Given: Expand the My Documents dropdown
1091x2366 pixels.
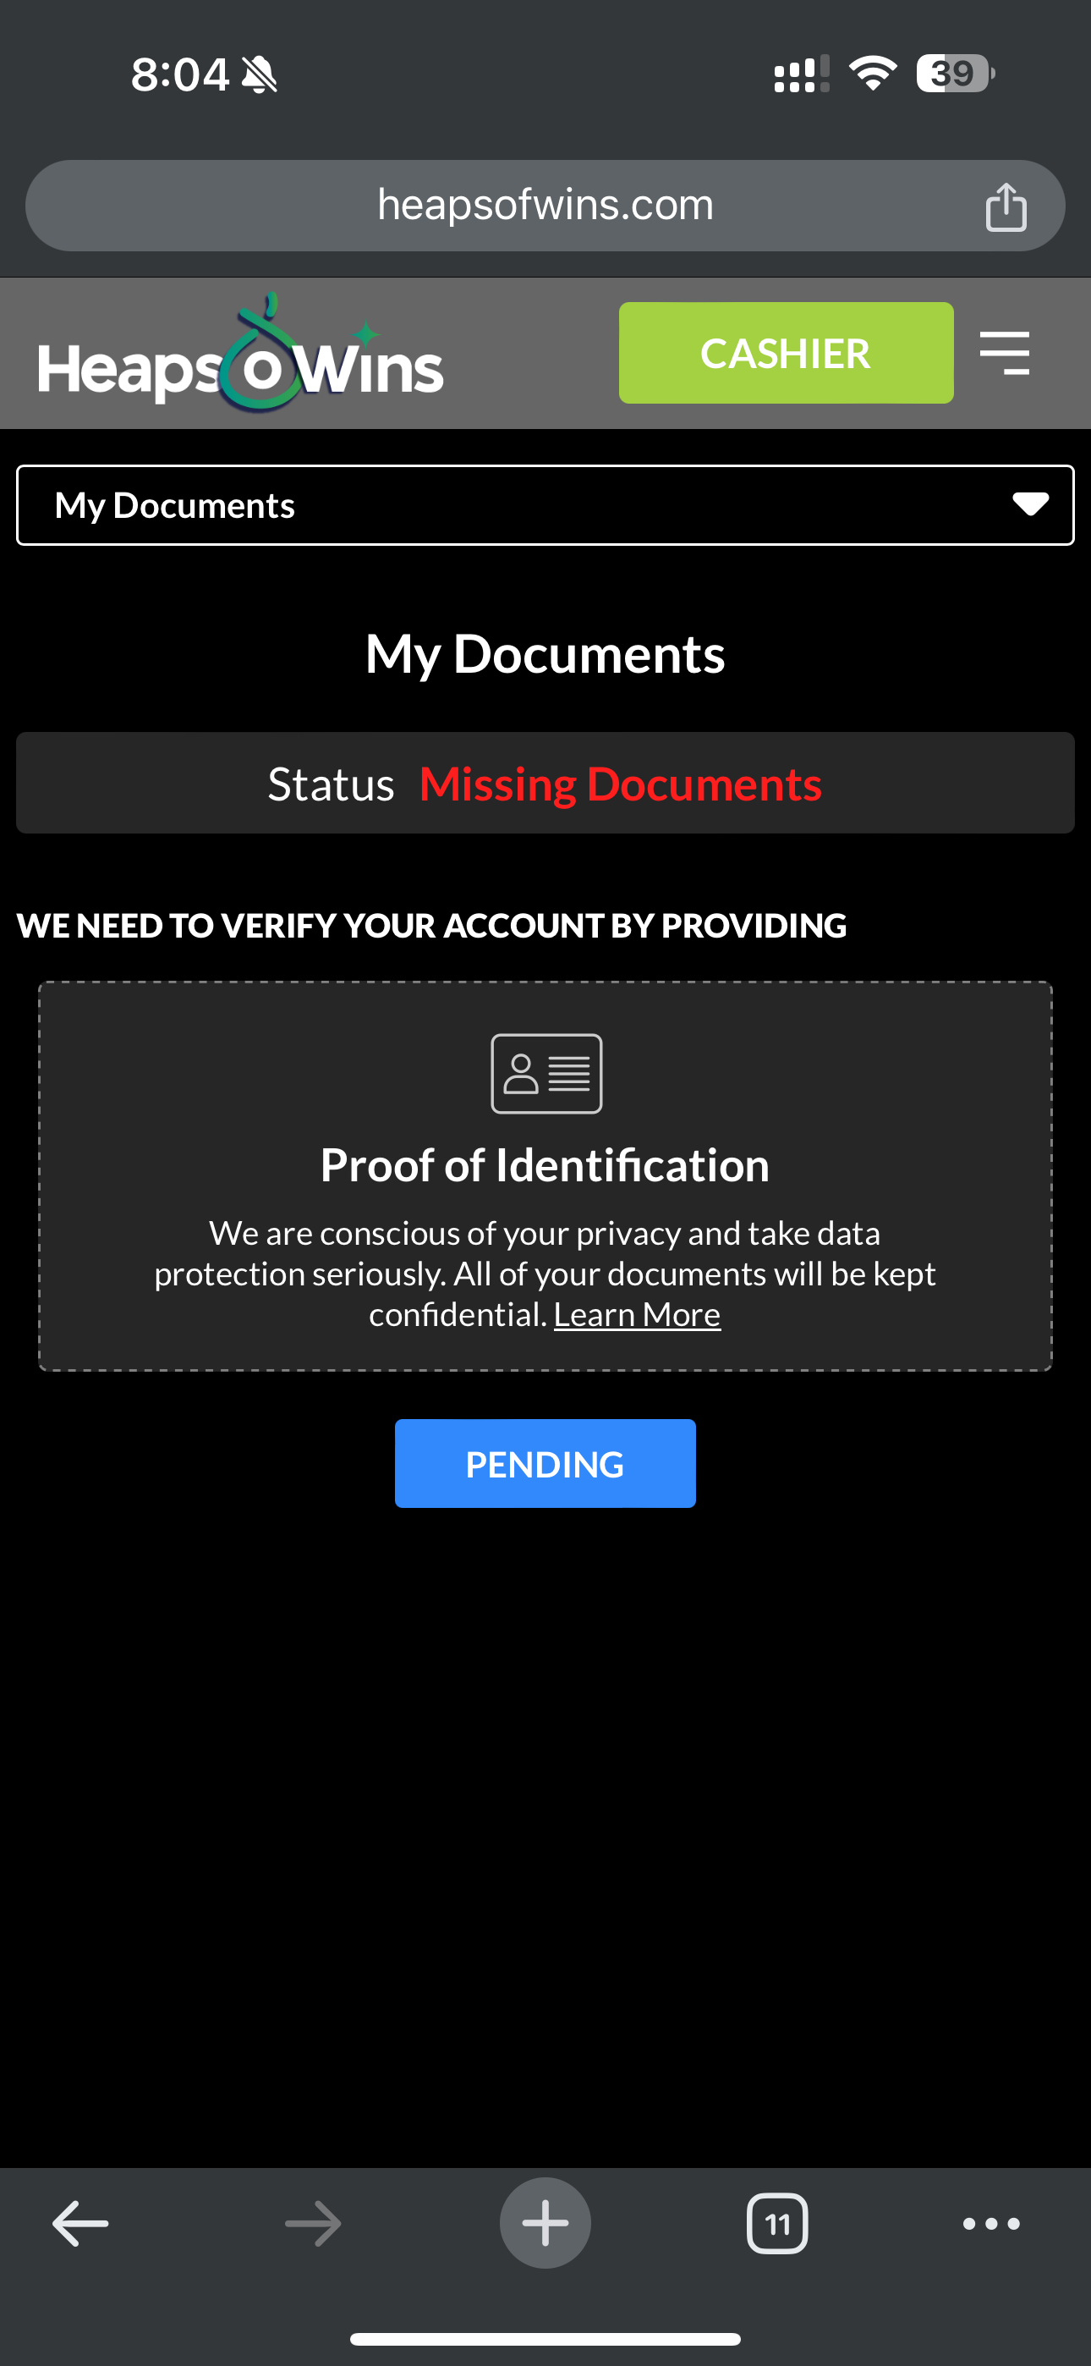Looking at the screenshot, I should pos(545,505).
